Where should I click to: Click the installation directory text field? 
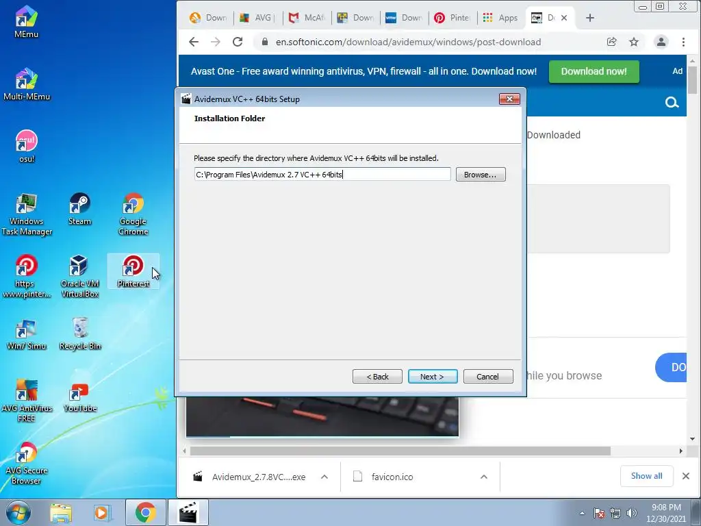[322, 175]
